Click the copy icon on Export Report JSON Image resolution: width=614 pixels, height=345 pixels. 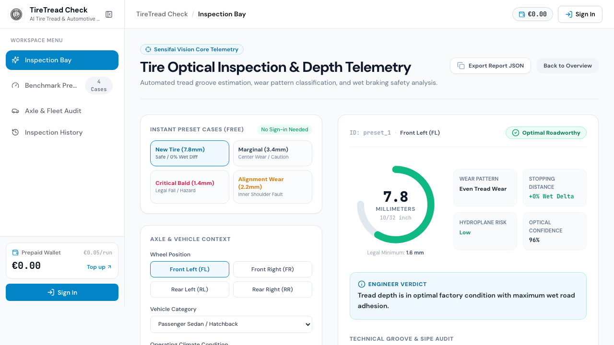(461, 66)
